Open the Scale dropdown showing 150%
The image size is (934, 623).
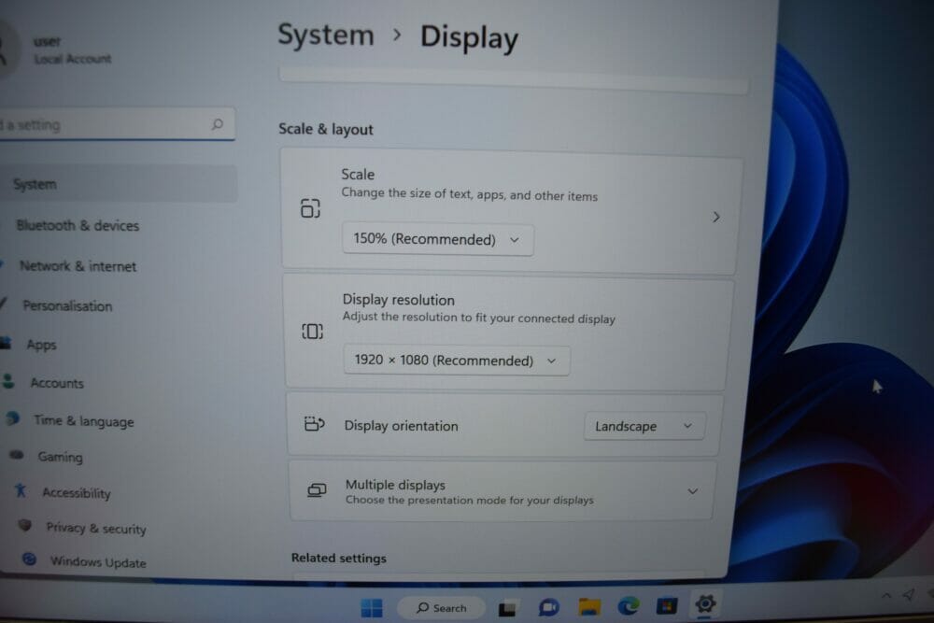(x=438, y=239)
